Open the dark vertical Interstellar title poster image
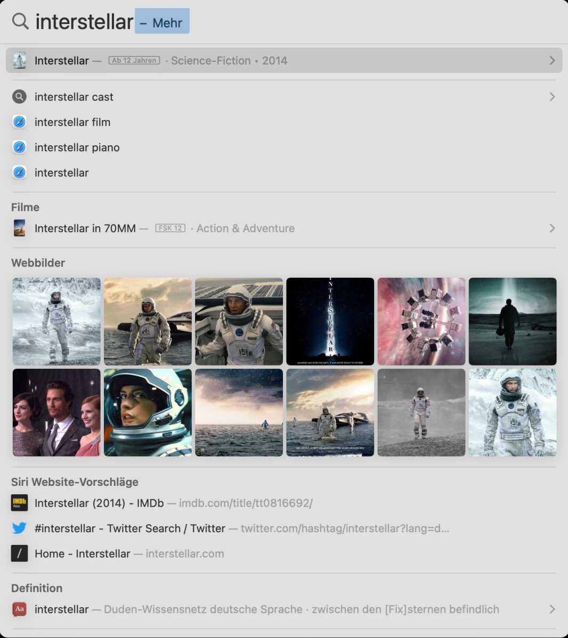 pos(330,321)
